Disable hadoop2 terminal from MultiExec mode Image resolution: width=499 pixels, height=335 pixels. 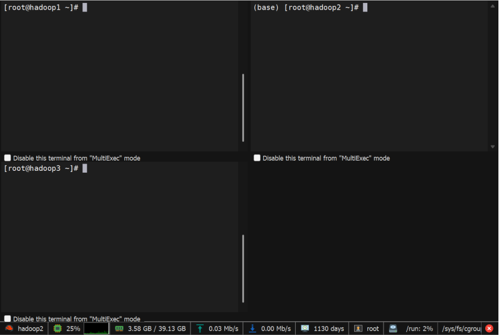coord(257,158)
